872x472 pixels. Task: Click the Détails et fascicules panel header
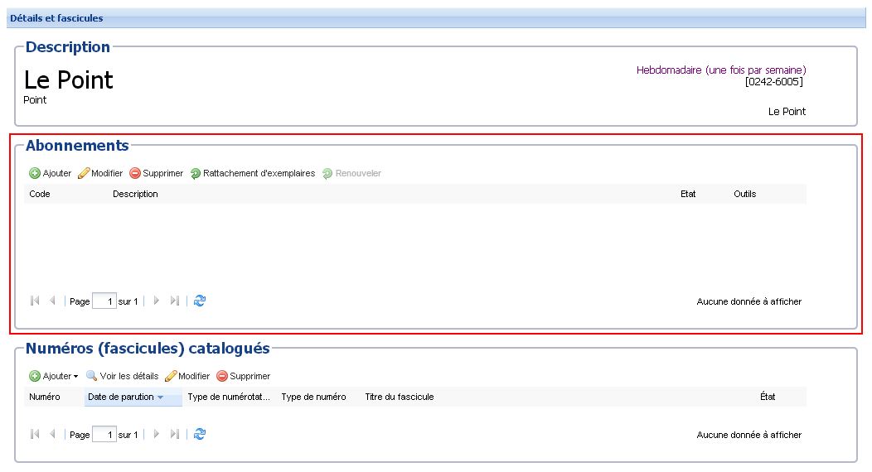pyautogui.click(x=436, y=18)
